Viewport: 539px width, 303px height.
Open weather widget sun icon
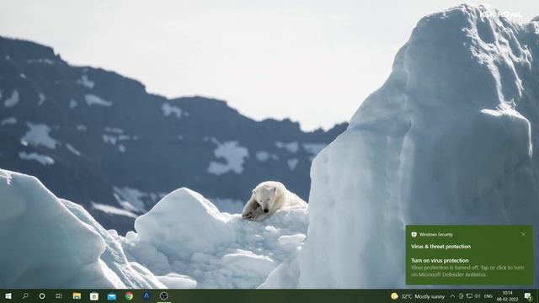point(394,296)
